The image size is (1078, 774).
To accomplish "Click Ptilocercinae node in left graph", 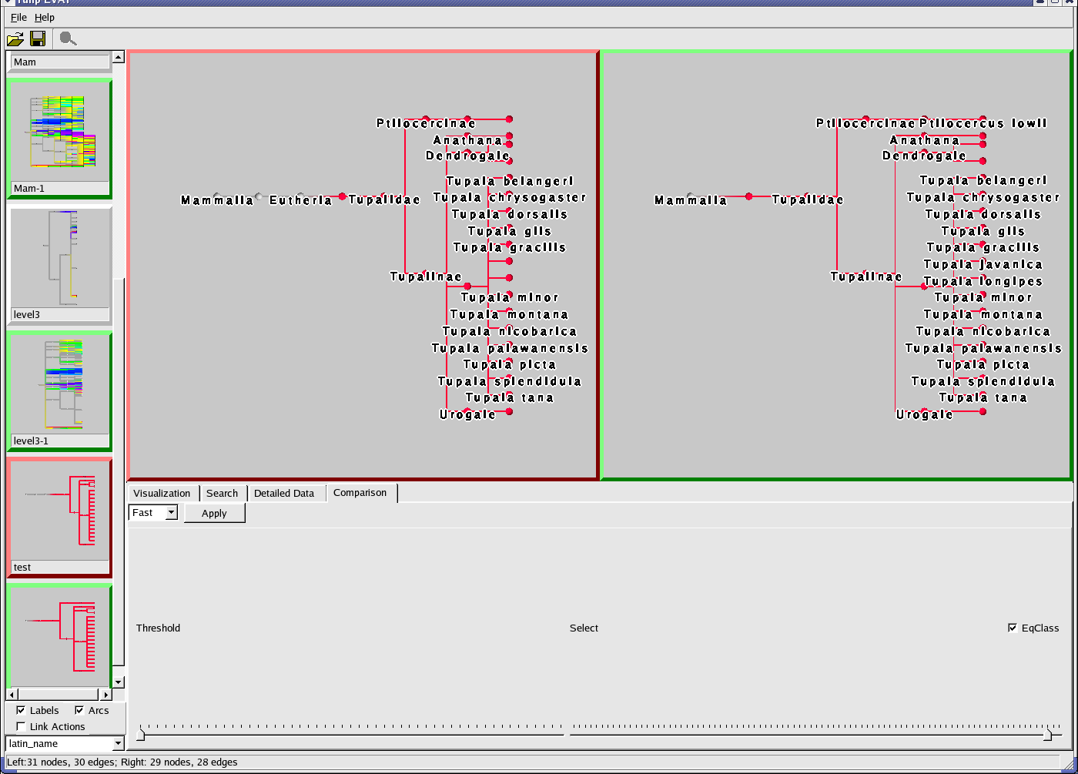I will click(426, 123).
